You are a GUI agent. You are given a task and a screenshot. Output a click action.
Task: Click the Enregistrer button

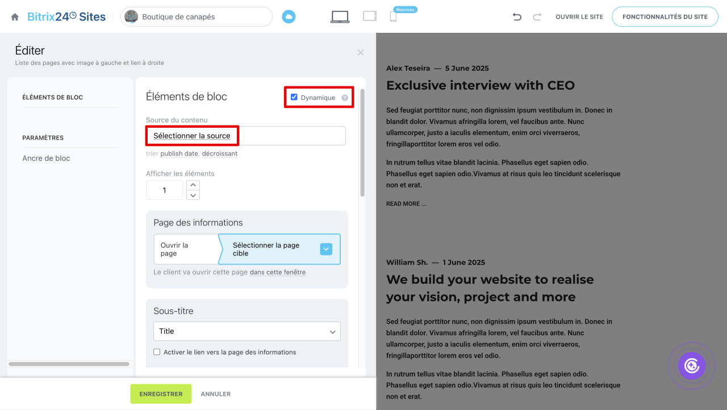point(161,394)
